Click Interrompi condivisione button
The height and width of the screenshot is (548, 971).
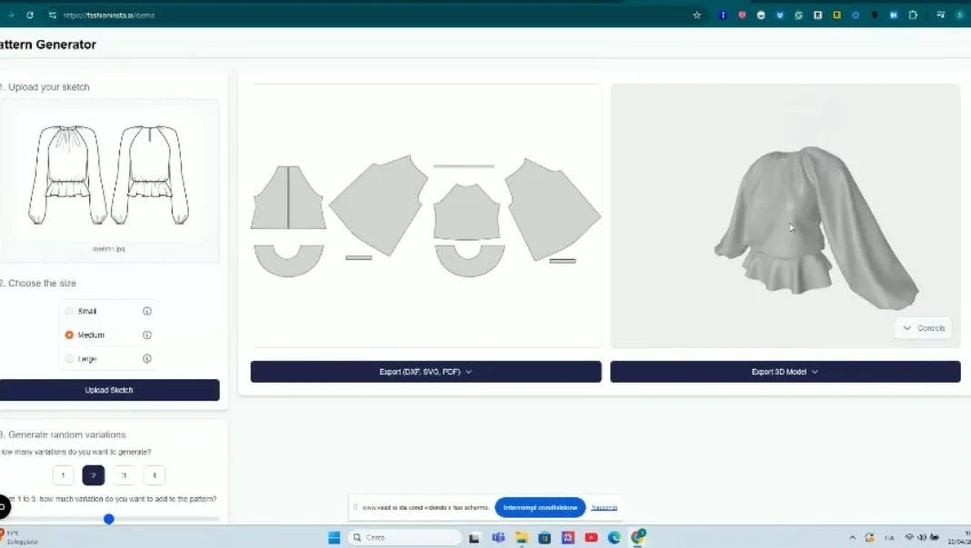point(540,507)
